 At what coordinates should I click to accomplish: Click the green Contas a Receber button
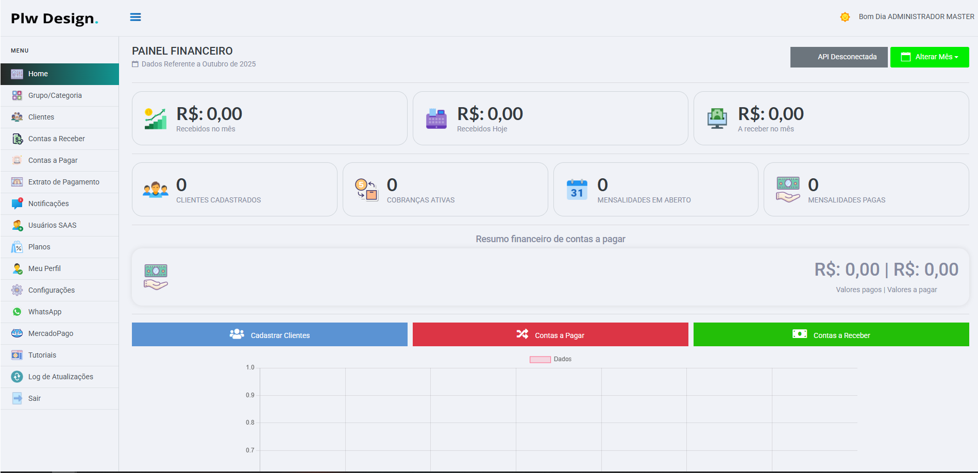pyautogui.click(x=831, y=334)
